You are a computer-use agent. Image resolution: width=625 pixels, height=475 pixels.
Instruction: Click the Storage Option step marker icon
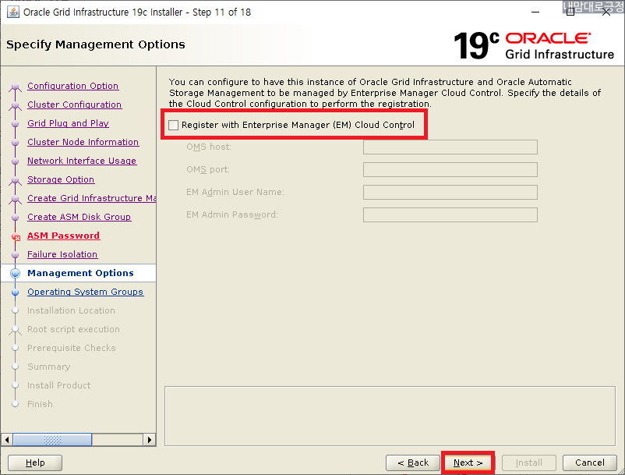pos(15,180)
